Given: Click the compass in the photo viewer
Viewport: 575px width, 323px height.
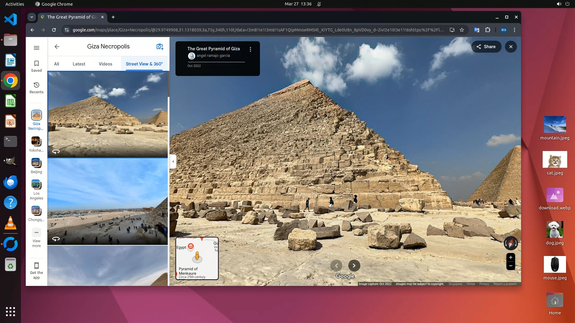Looking at the screenshot, I should point(511,243).
